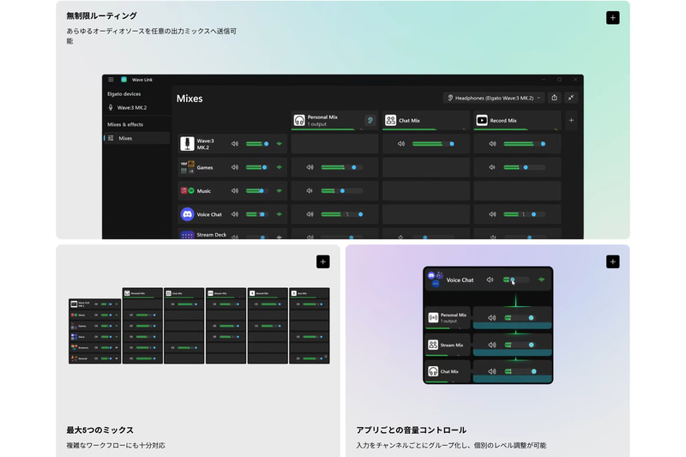Click the Elgato devices sidebar label
The image size is (686, 457).
pyautogui.click(x=124, y=94)
